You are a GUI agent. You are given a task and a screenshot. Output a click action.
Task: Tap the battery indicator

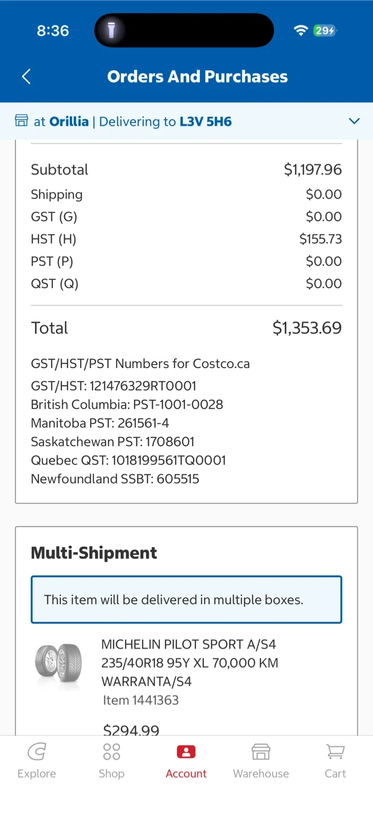(x=325, y=30)
